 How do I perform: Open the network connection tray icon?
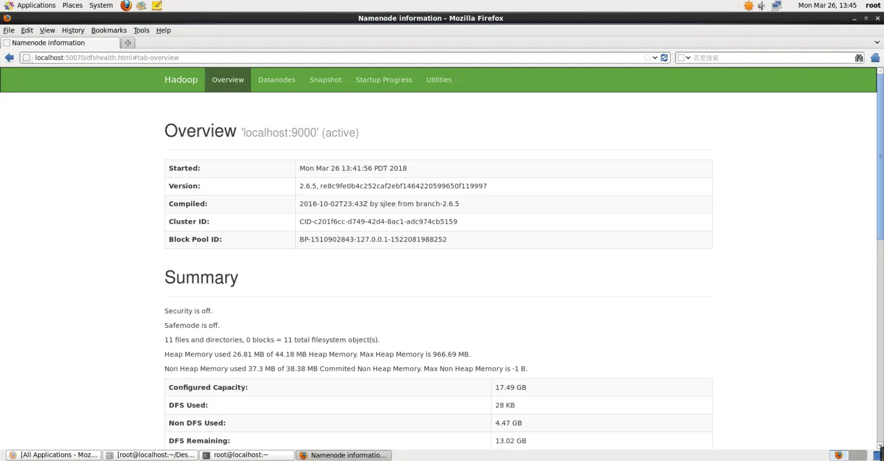coord(777,6)
